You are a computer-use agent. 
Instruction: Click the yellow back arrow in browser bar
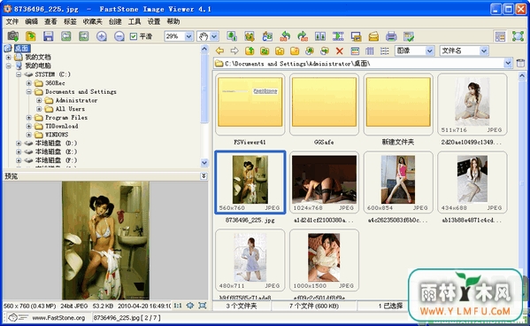pyautogui.click(x=219, y=50)
